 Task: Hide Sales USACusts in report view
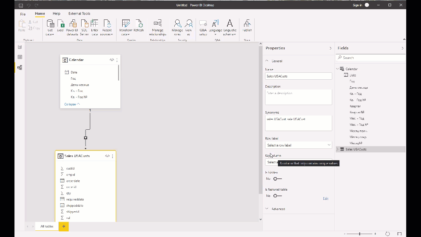click(107, 156)
